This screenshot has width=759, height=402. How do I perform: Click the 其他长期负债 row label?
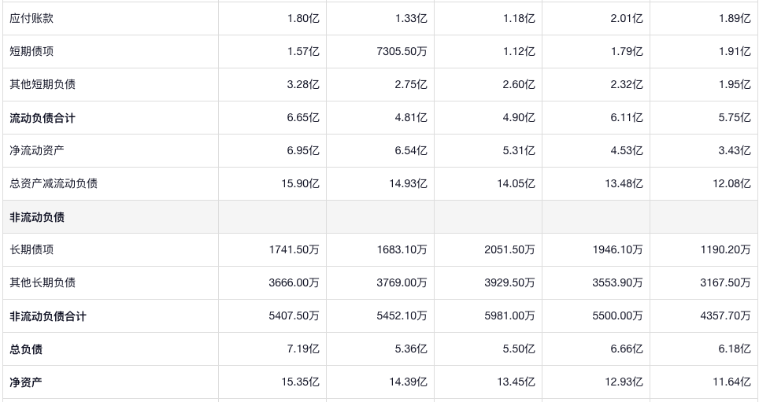coord(43,282)
